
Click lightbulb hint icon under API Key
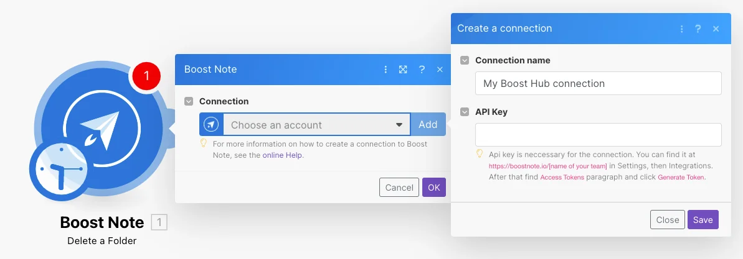click(x=480, y=153)
